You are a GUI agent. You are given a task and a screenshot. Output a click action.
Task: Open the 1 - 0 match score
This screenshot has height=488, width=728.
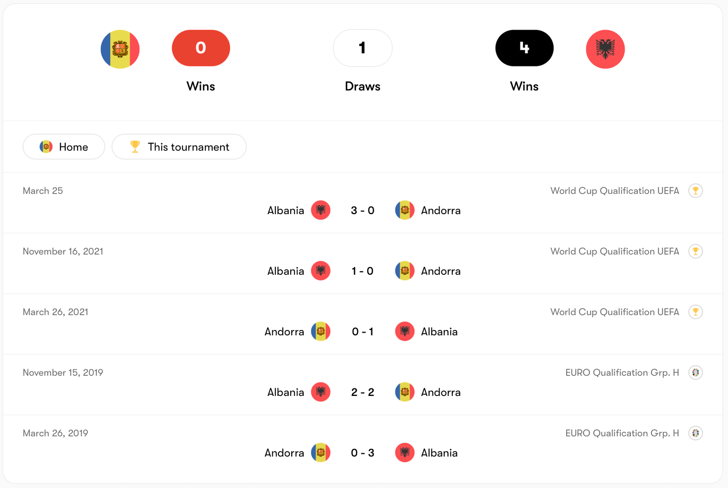coord(363,271)
